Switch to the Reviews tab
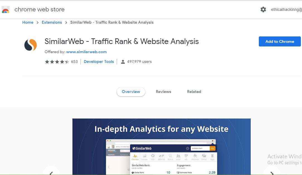The height and width of the screenshot is (175, 302). click(x=163, y=92)
